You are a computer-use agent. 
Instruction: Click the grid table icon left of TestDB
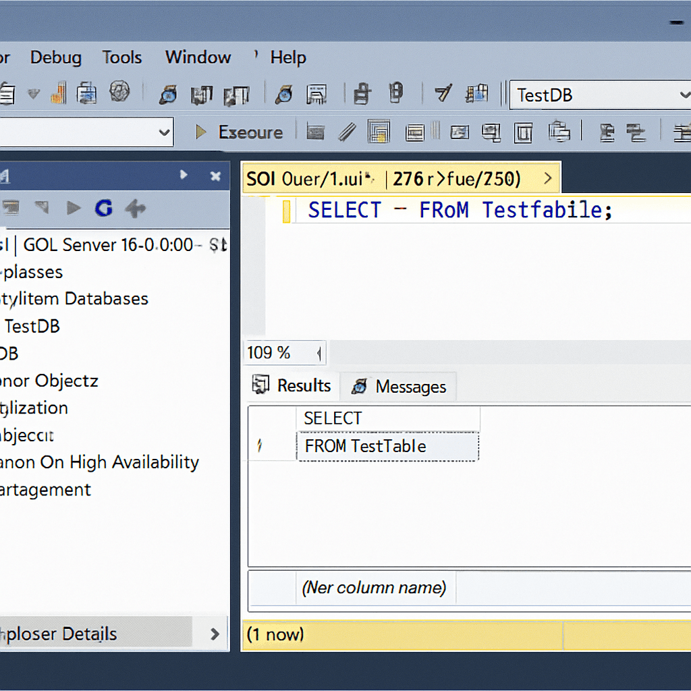pos(477,93)
